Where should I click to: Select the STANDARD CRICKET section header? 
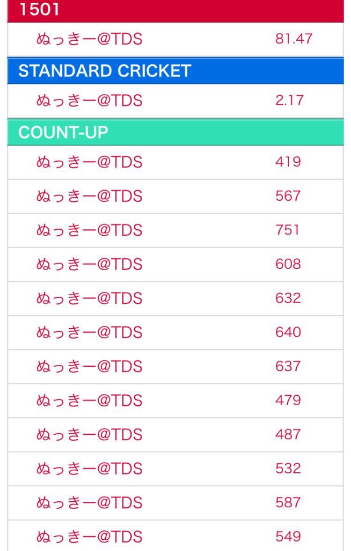click(x=104, y=71)
